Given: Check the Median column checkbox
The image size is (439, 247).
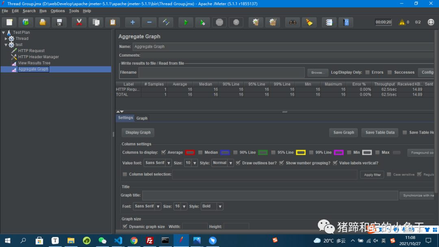Looking at the screenshot, I should [x=200, y=152].
